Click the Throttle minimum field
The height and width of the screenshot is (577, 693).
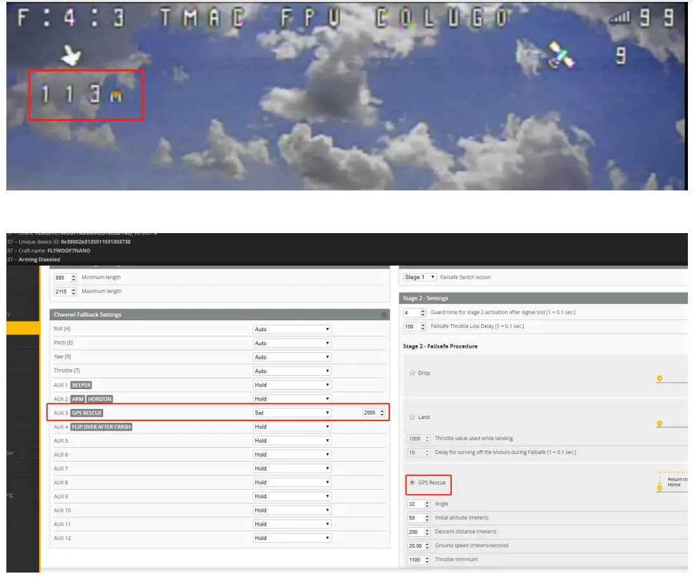419,560
